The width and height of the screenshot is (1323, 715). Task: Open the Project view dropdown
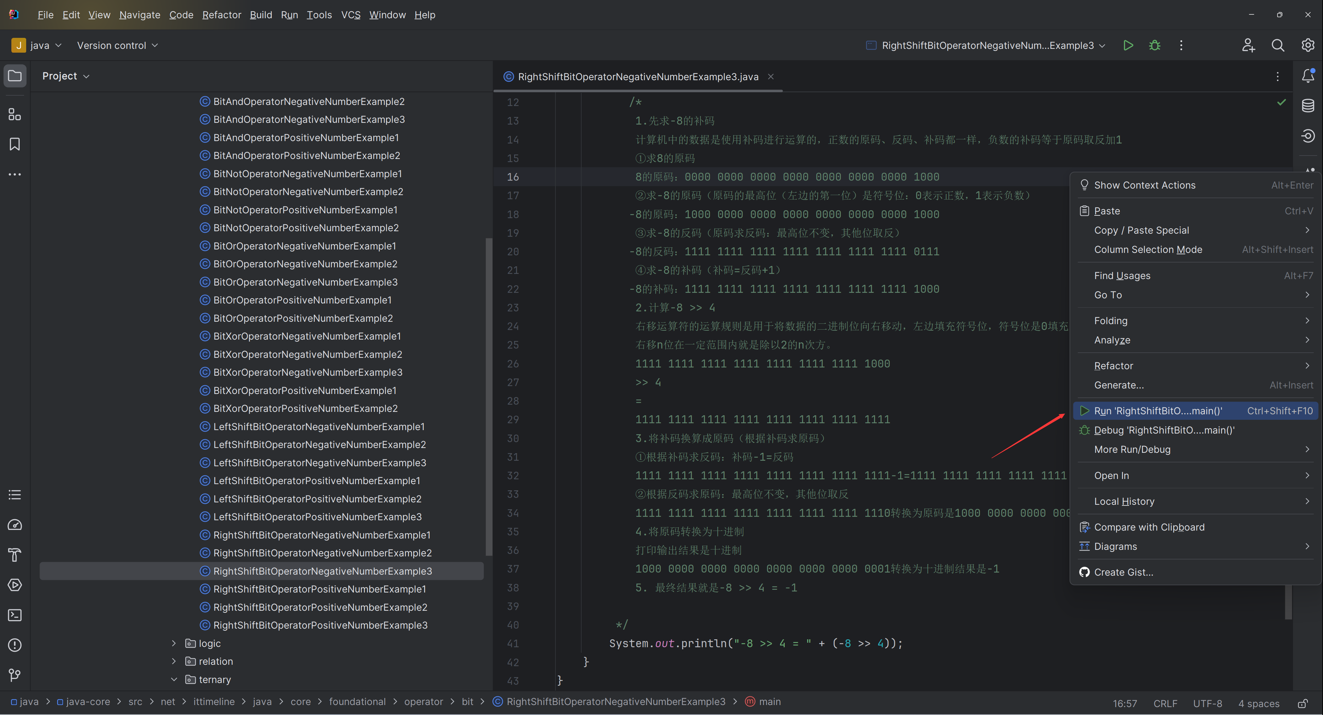[x=66, y=76]
